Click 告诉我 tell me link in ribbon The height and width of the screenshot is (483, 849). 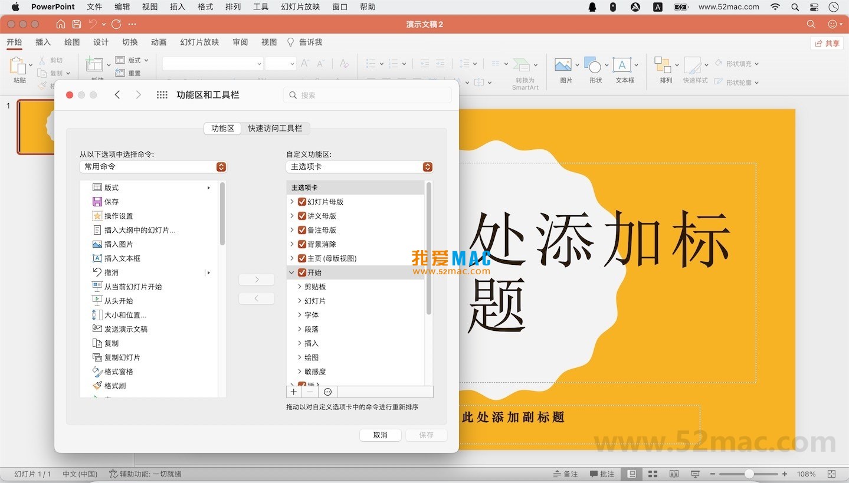point(305,42)
